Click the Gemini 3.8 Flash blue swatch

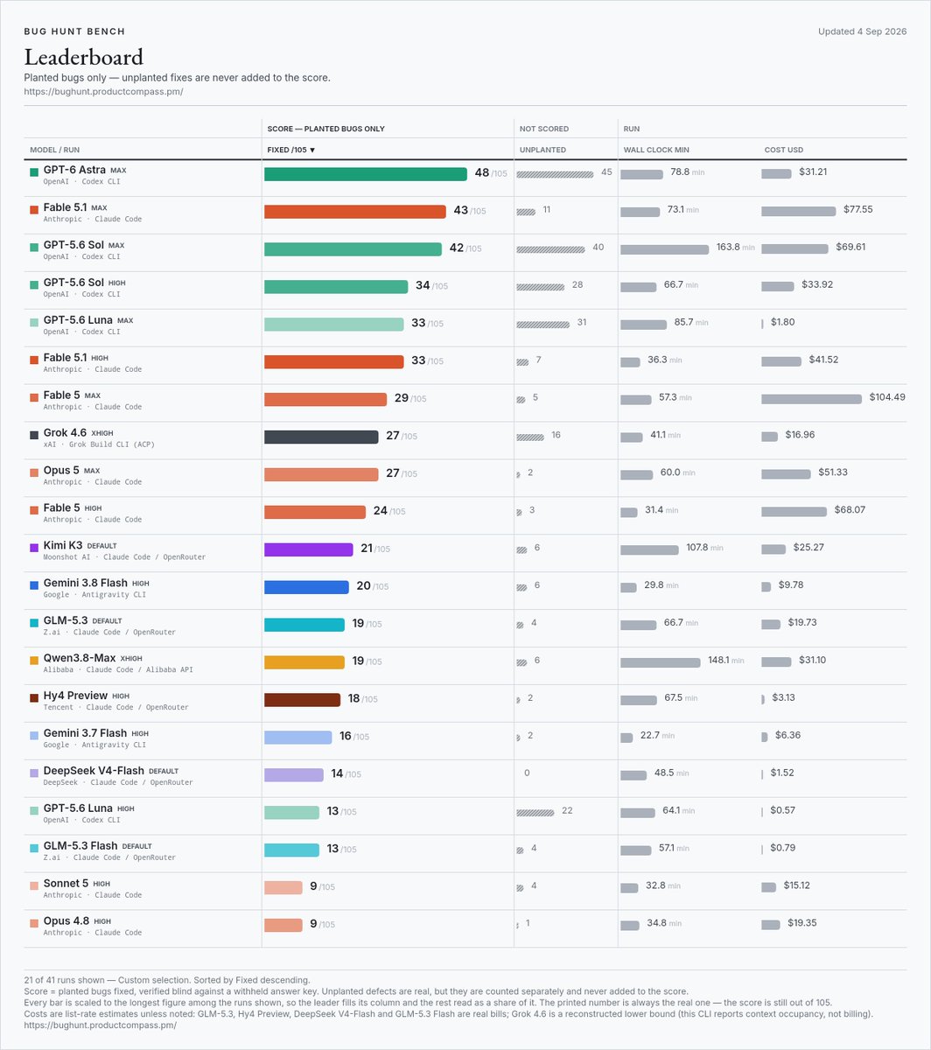coord(34,584)
